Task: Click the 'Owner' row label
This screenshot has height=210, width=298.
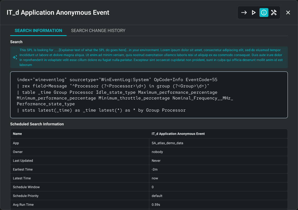Action: pos(18,152)
